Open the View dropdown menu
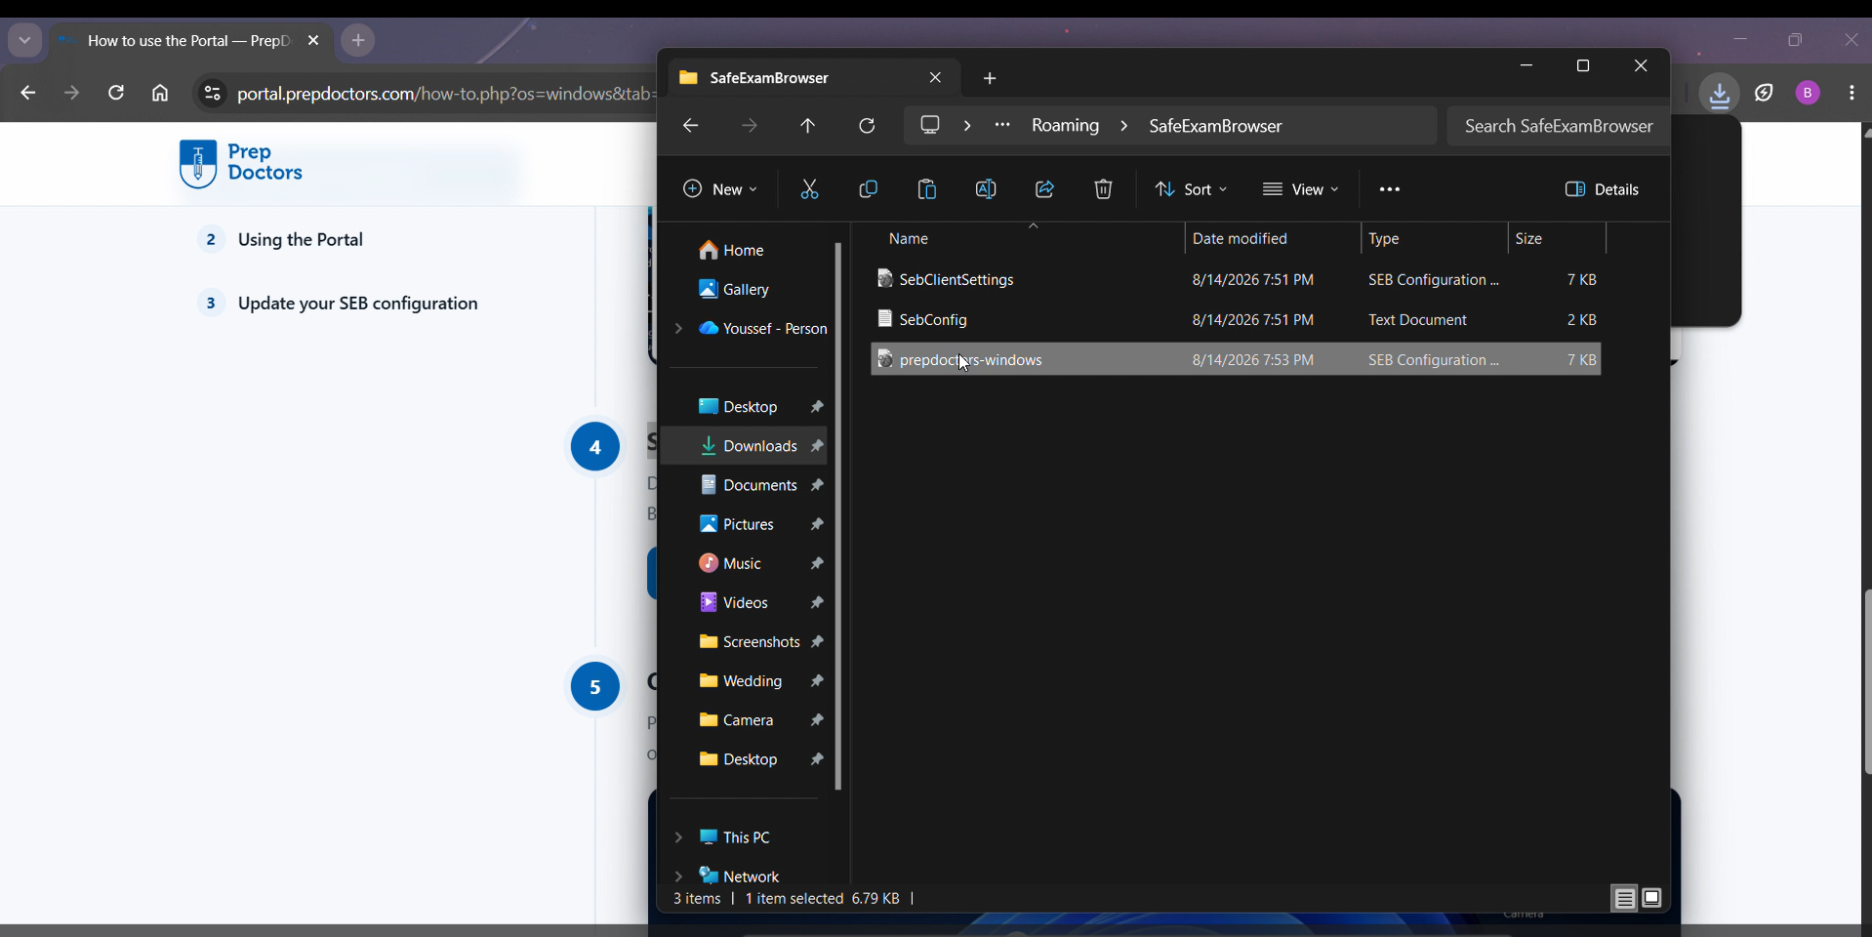This screenshot has width=1872, height=937. click(x=1300, y=189)
